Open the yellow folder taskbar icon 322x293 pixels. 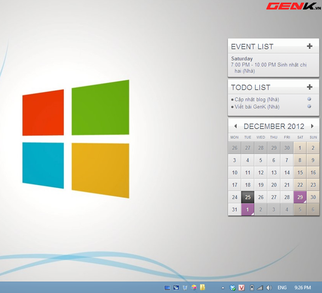pos(202,287)
